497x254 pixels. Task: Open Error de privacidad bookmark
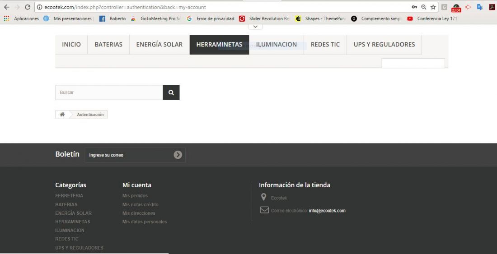pyautogui.click(x=211, y=18)
